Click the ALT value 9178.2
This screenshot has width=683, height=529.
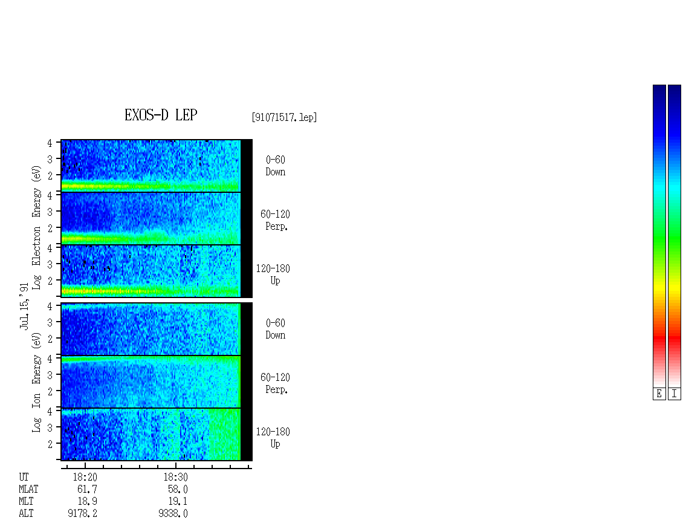pos(82,514)
